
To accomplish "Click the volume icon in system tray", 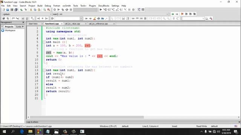I will [218, 132].
